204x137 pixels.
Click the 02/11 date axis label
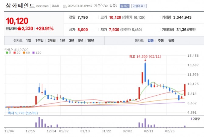[149, 131]
